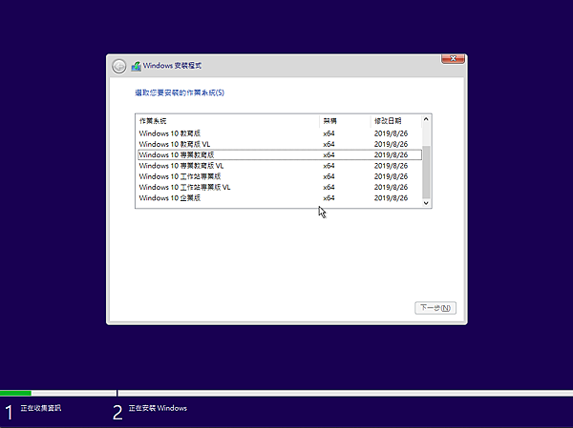Select the Windows 10 教育版 row
573x428 pixels.
point(280,133)
